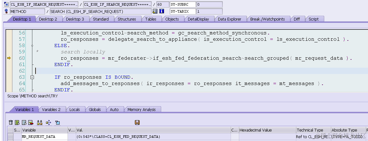This screenshot has height=141, width=368.
Task: Click the yellow squares with down arrows icon
Action: coord(39,122)
